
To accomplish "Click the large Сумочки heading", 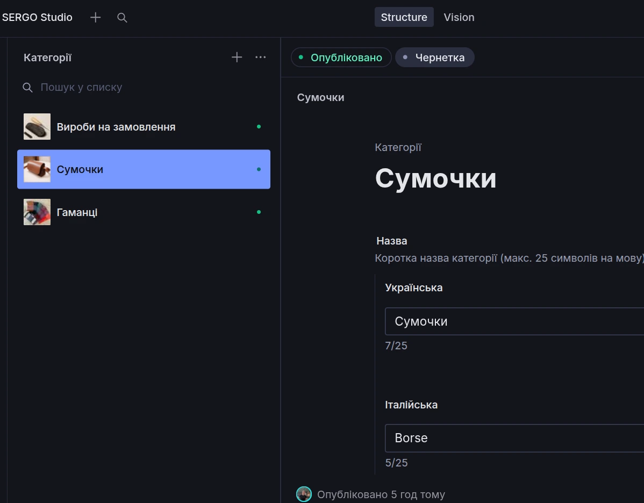I will pos(435,178).
